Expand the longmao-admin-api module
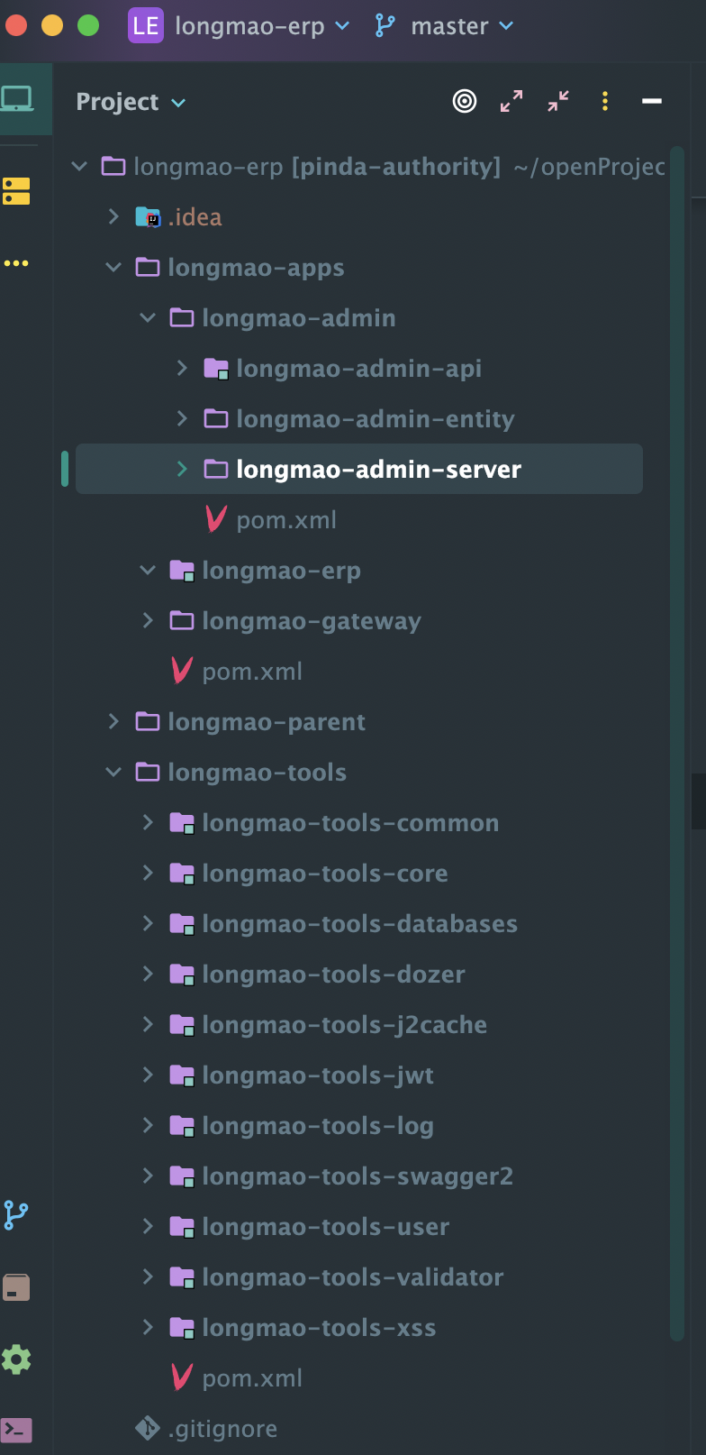The height and width of the screenshot is (1455, 706). [x=182, y=368]
